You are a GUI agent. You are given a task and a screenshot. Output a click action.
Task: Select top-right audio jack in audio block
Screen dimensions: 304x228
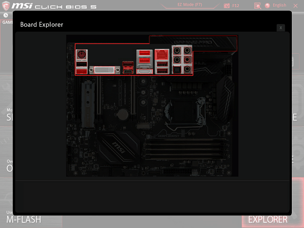(x=187, y=51)
